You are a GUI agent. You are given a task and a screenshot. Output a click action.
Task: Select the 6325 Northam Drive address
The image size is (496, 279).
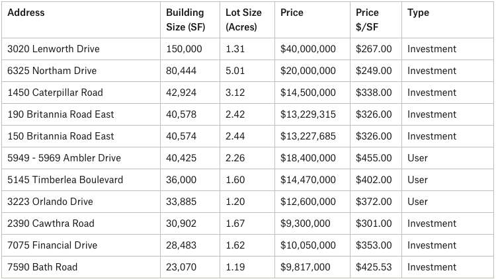pyautogui.click(x=52, y=71)
